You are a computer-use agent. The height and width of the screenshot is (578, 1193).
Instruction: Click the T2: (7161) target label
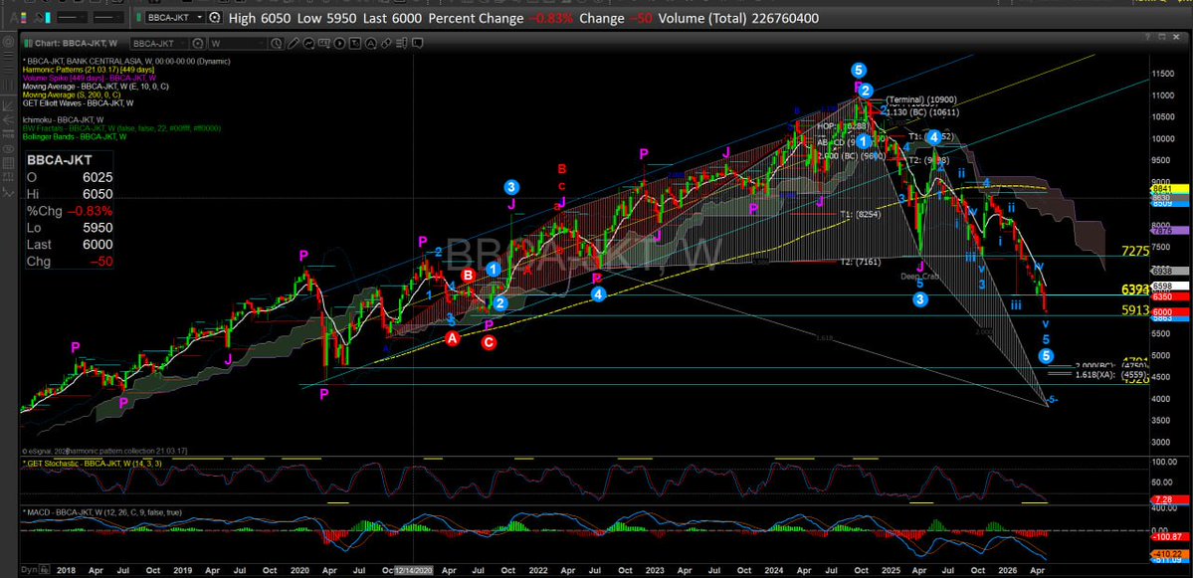860,262
